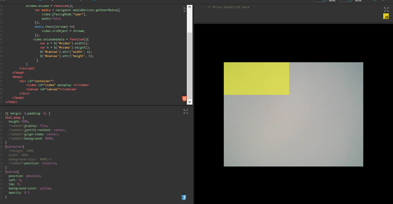Click the yellow canvas overlay in the preview

pyautogui.click(x=256, y=79)
